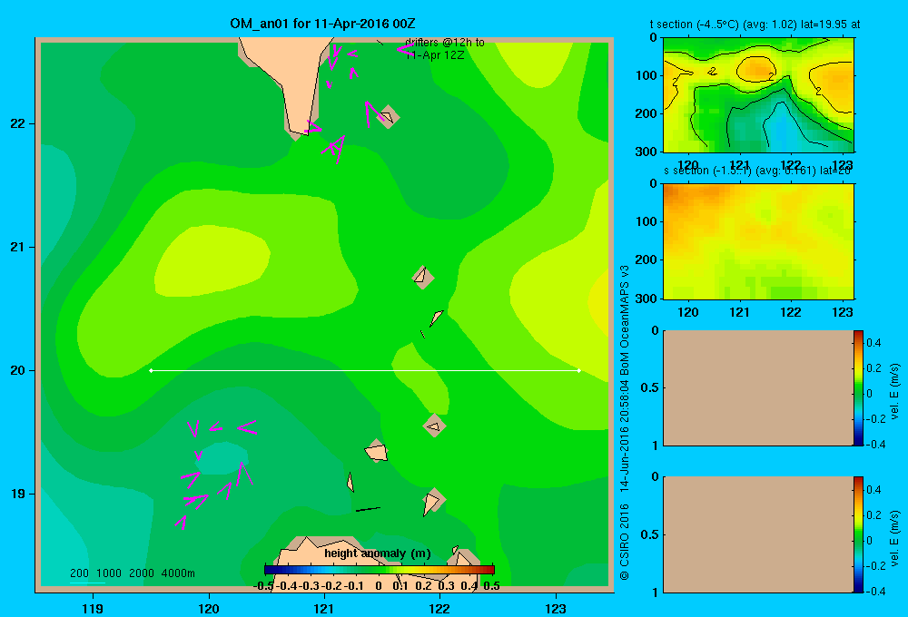Screen dimensions: 908x617
Task: Select the temperature section plot with contour lines
Action: pos(758,95)
